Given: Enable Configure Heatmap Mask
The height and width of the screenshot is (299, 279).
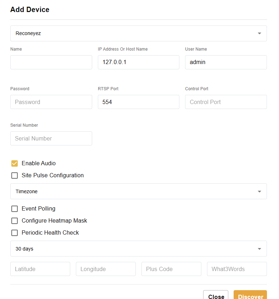Looking at the screenshot, I should tap(15, 221).
